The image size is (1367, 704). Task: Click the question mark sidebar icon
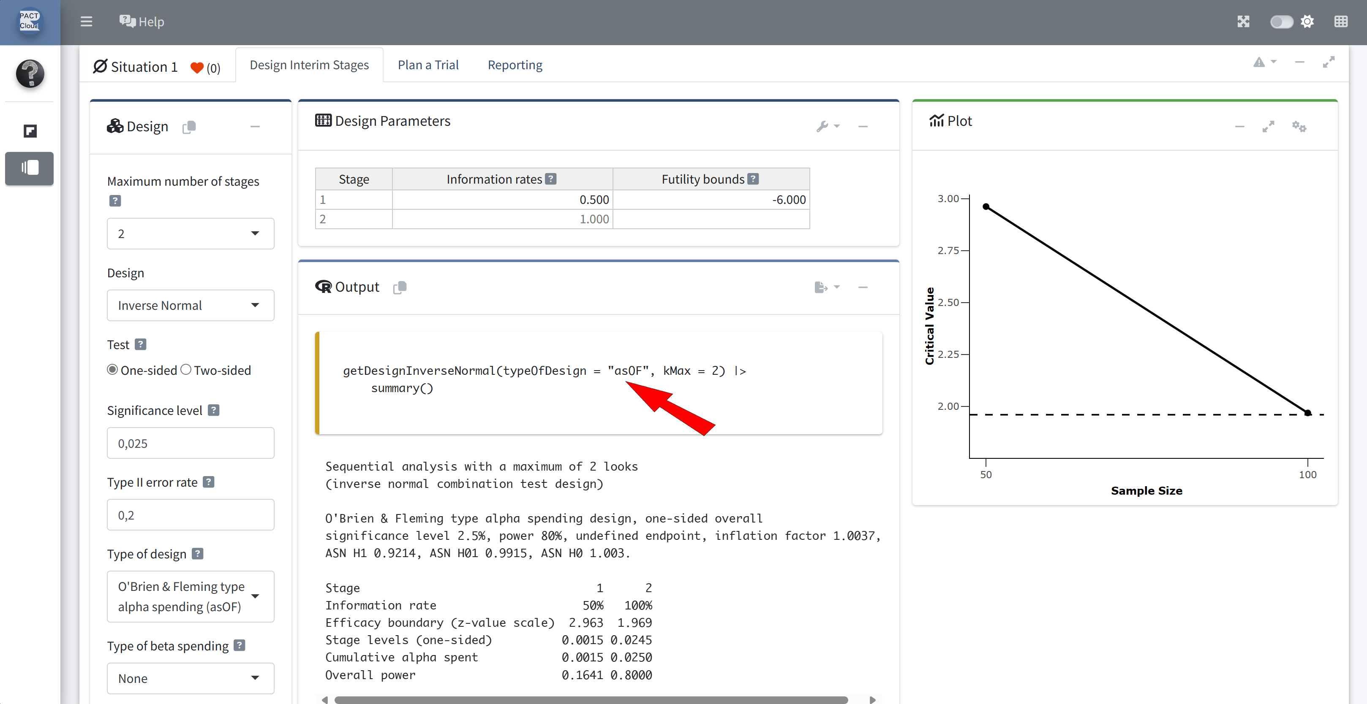point(30,73)
